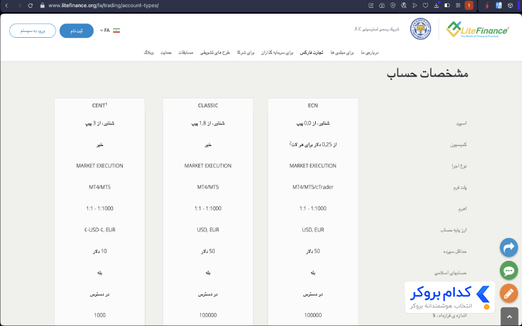Screen dimensions: 522x326
Task: Click the Iran flag icon
Action: point(116,30)
